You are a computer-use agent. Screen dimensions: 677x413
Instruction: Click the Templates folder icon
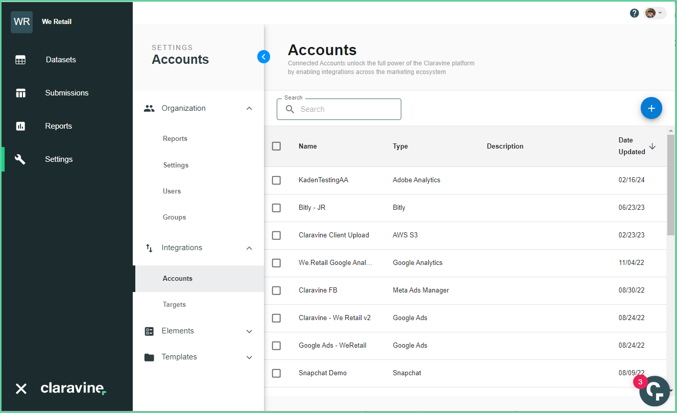tap(149, 357)
